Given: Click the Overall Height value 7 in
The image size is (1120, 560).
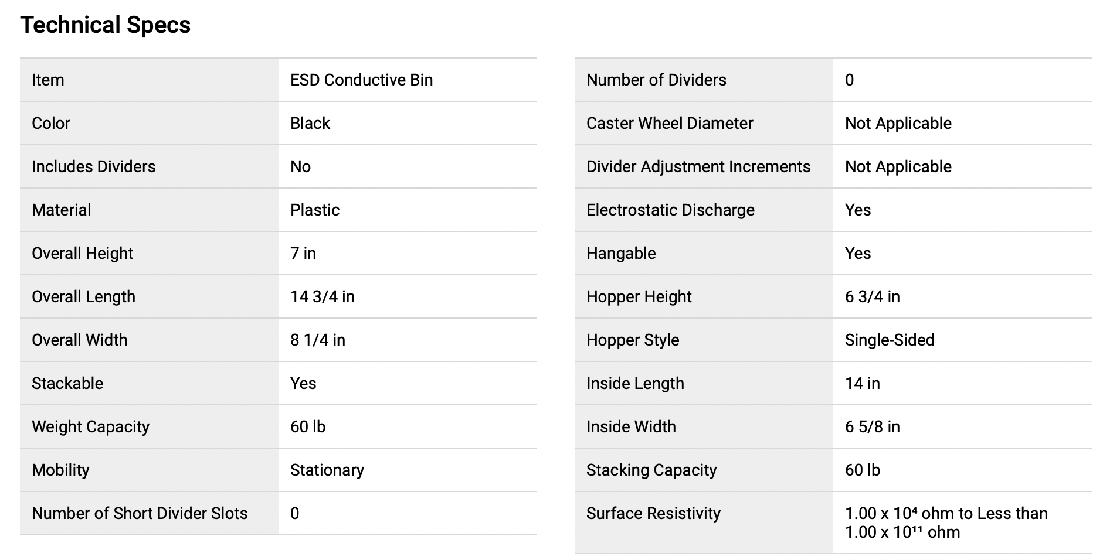Looking at the screenshot, I should (x=303, y=254).
